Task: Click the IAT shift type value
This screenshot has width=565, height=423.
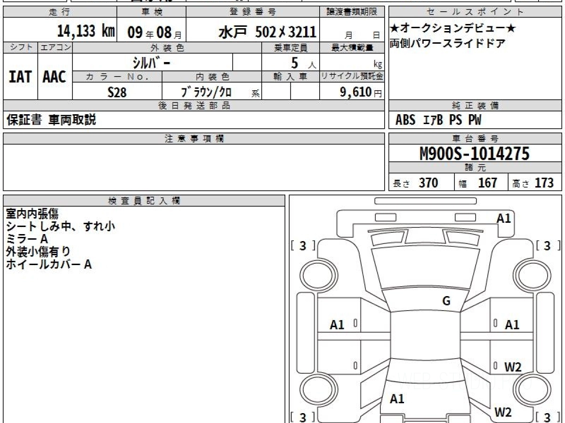Action: click(x=20, y=77)
